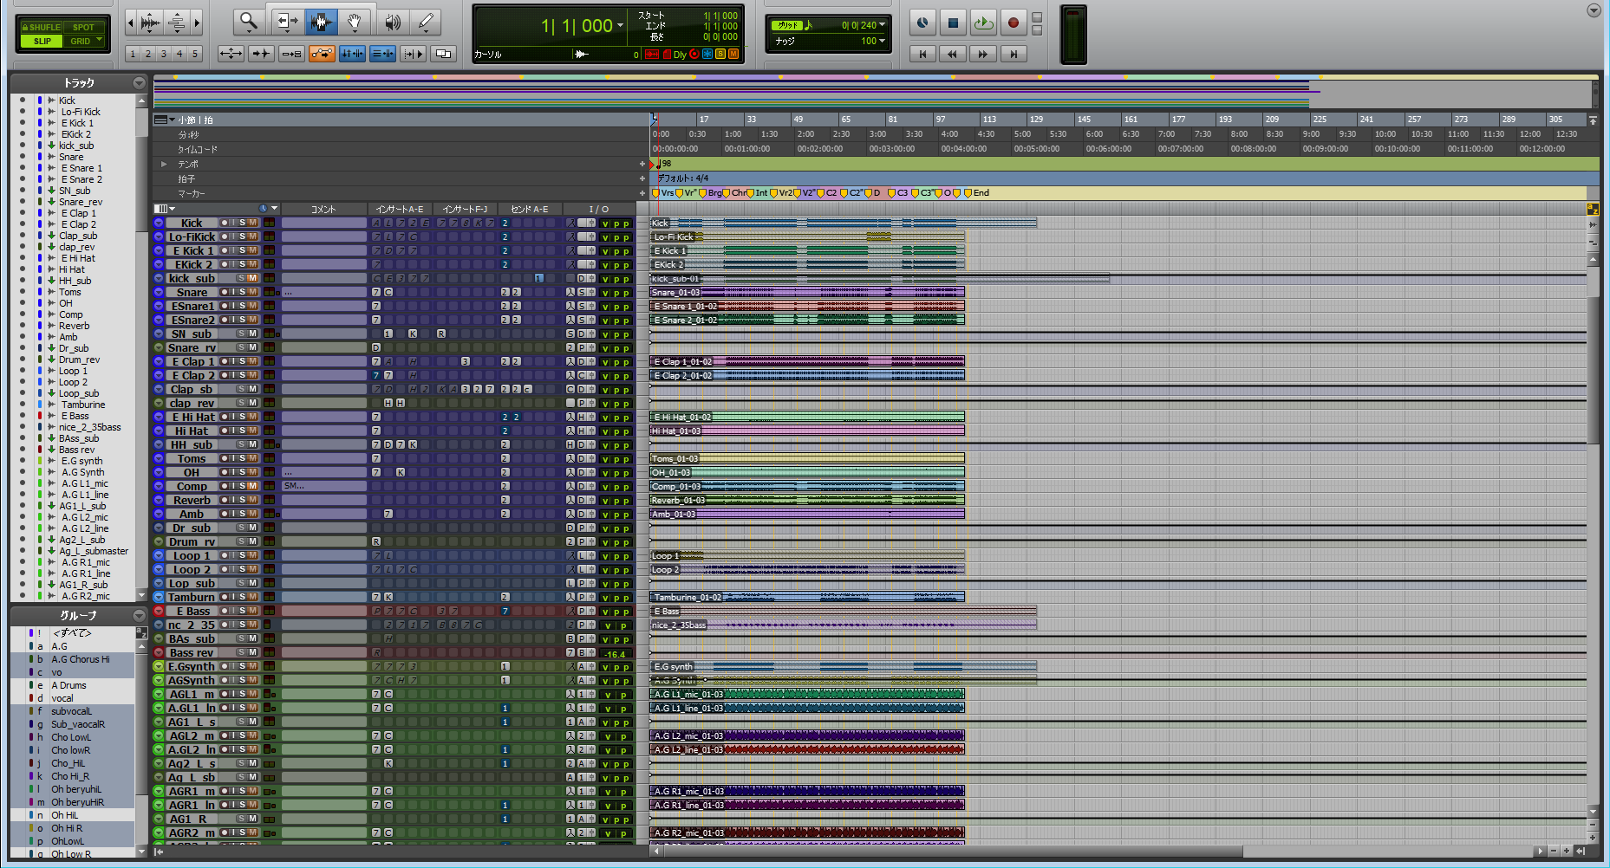Click the Comp track name button

192,487
